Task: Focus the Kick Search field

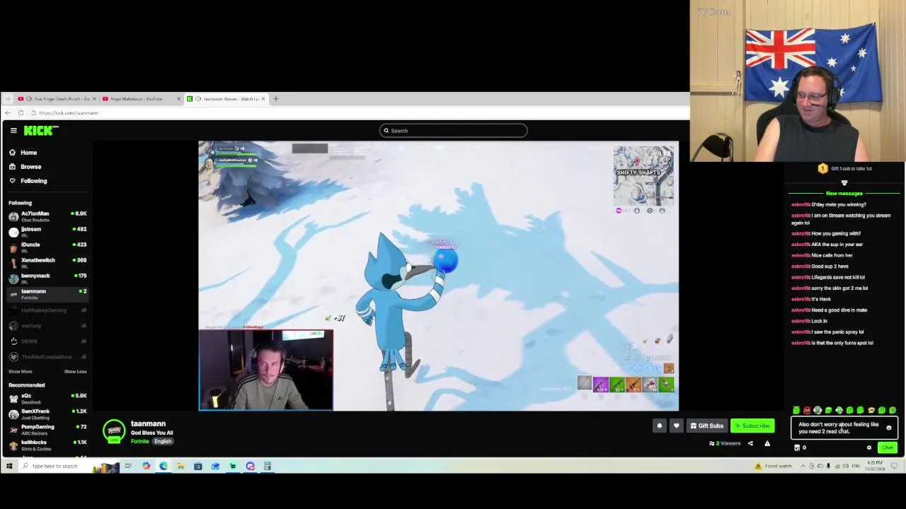Action: (453, 131)
